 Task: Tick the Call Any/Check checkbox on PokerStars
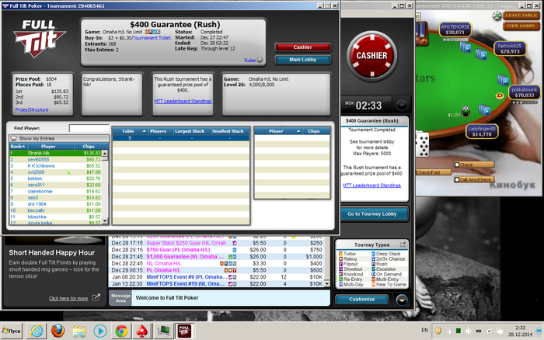click(x=457, y=179)
